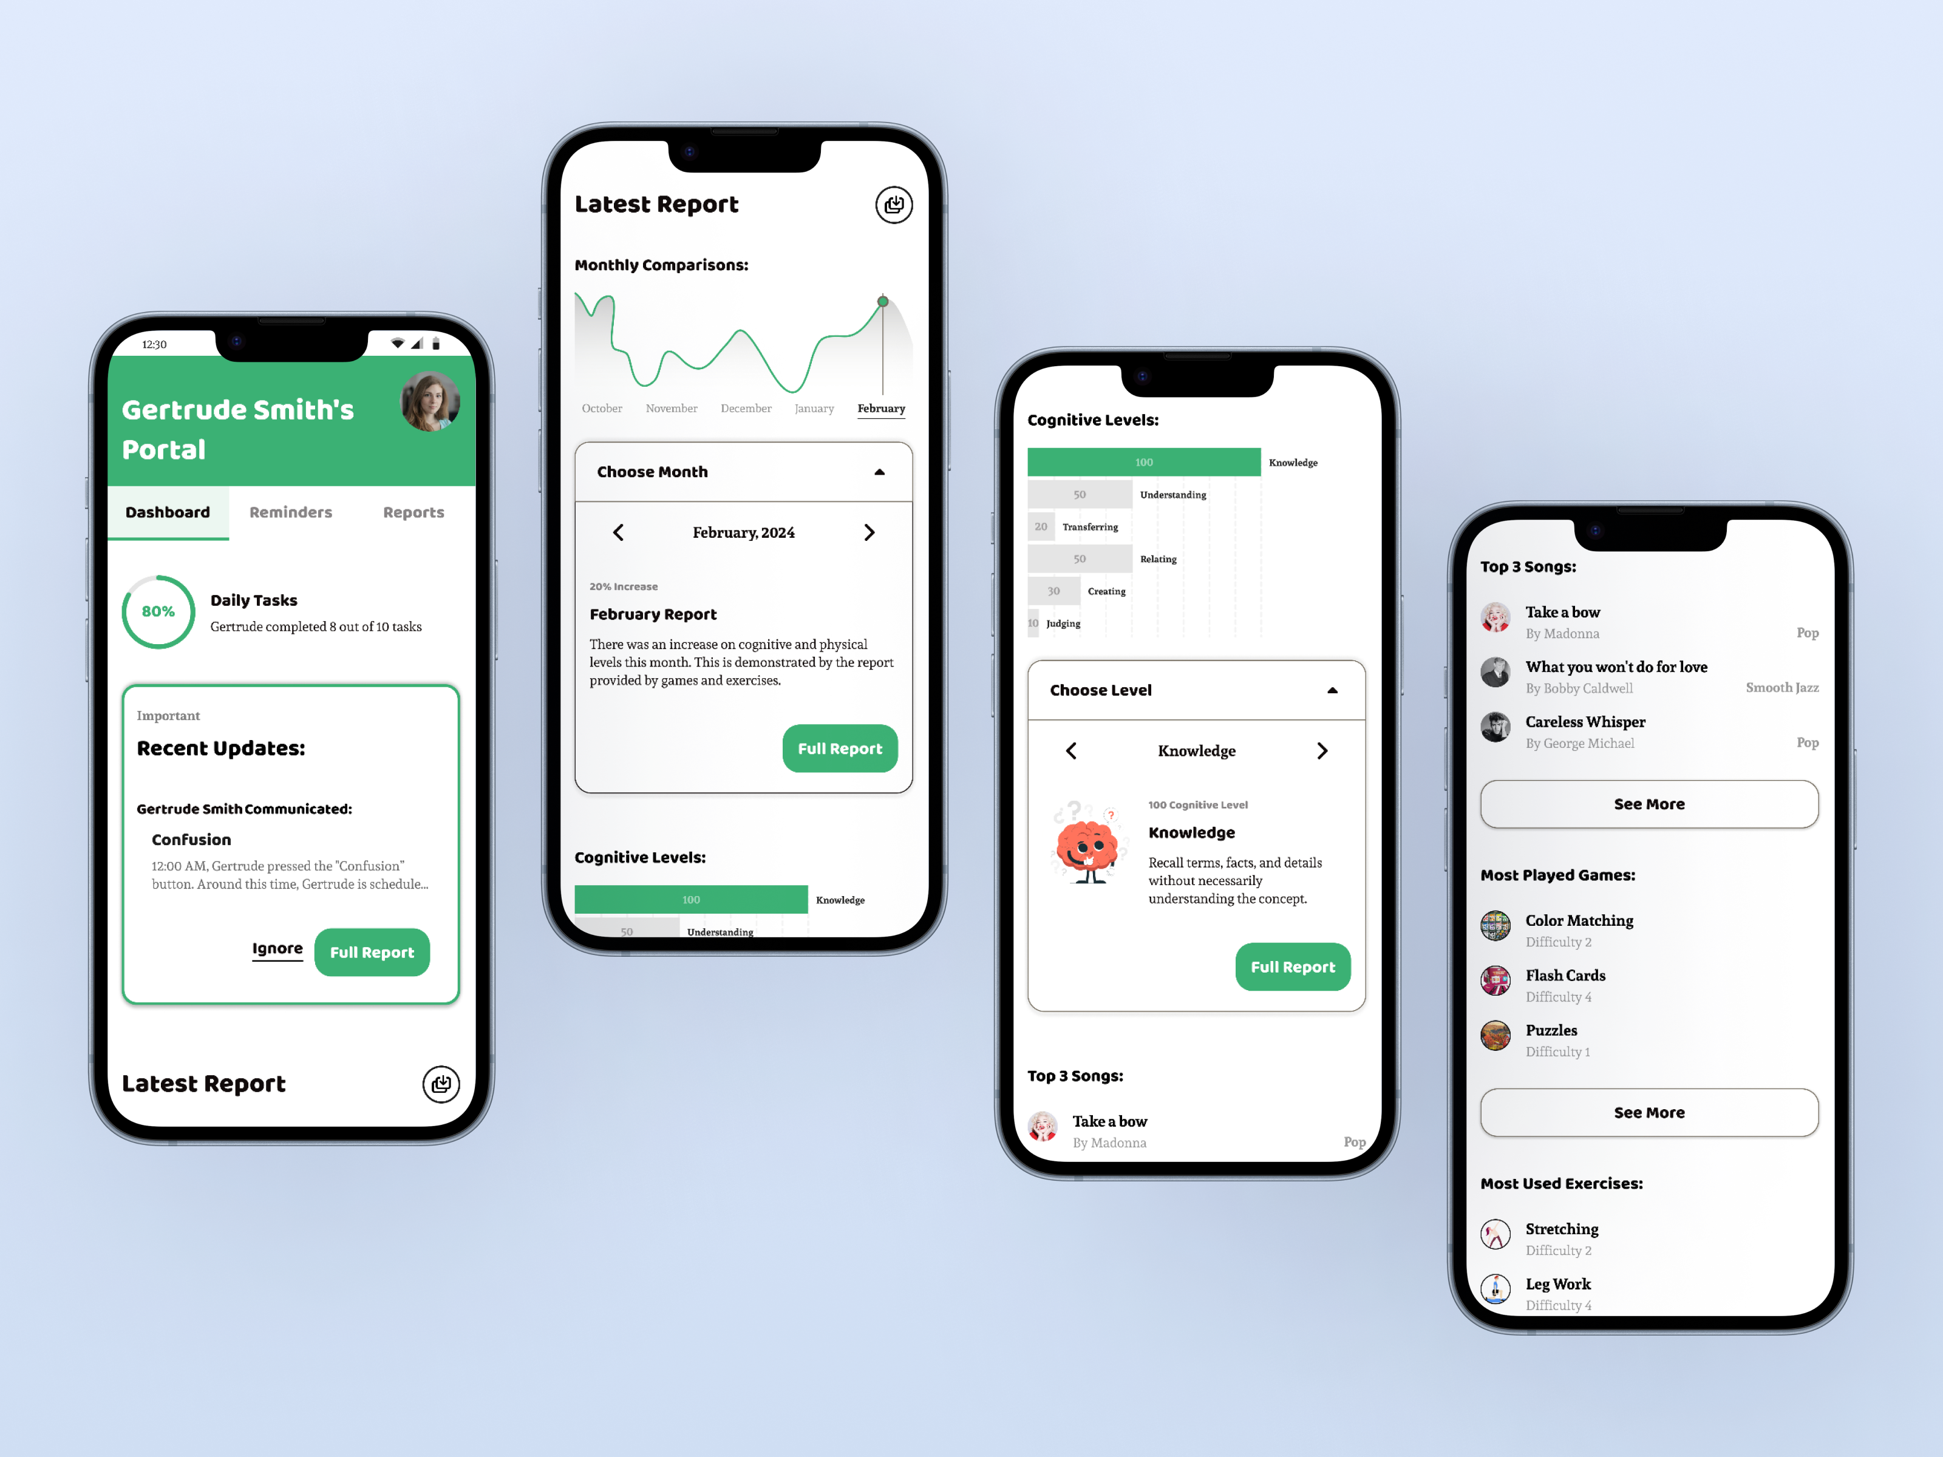Click the Reports tab on dashboard

pos(413,511)
